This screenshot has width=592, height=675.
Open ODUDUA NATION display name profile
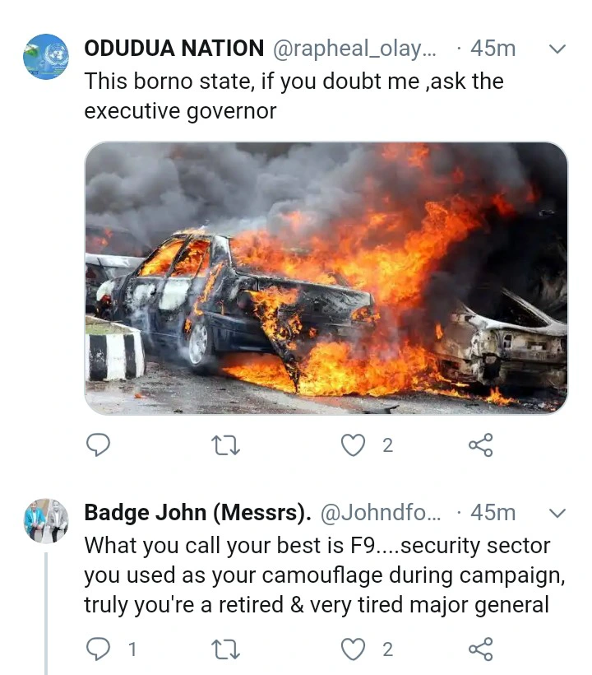tap(174, 49)
